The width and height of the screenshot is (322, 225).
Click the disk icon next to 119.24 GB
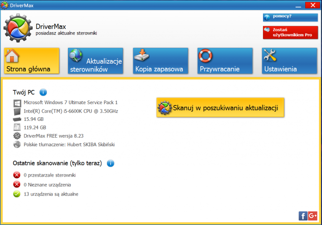tap(17, 127)
